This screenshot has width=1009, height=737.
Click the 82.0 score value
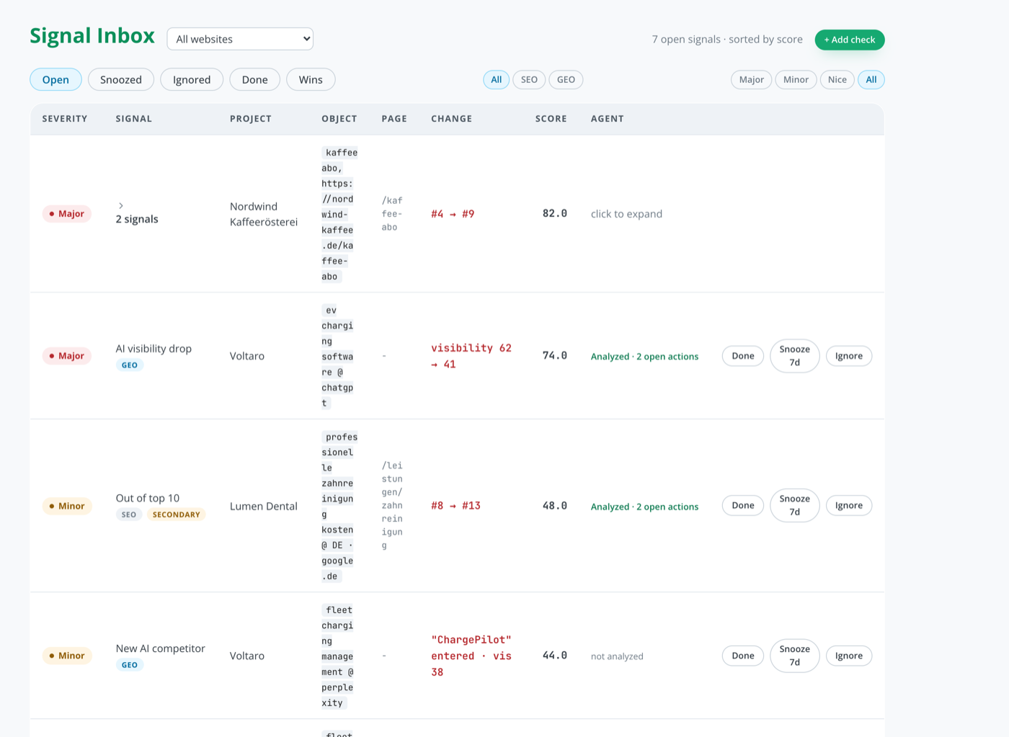click(x=555, y=214)
